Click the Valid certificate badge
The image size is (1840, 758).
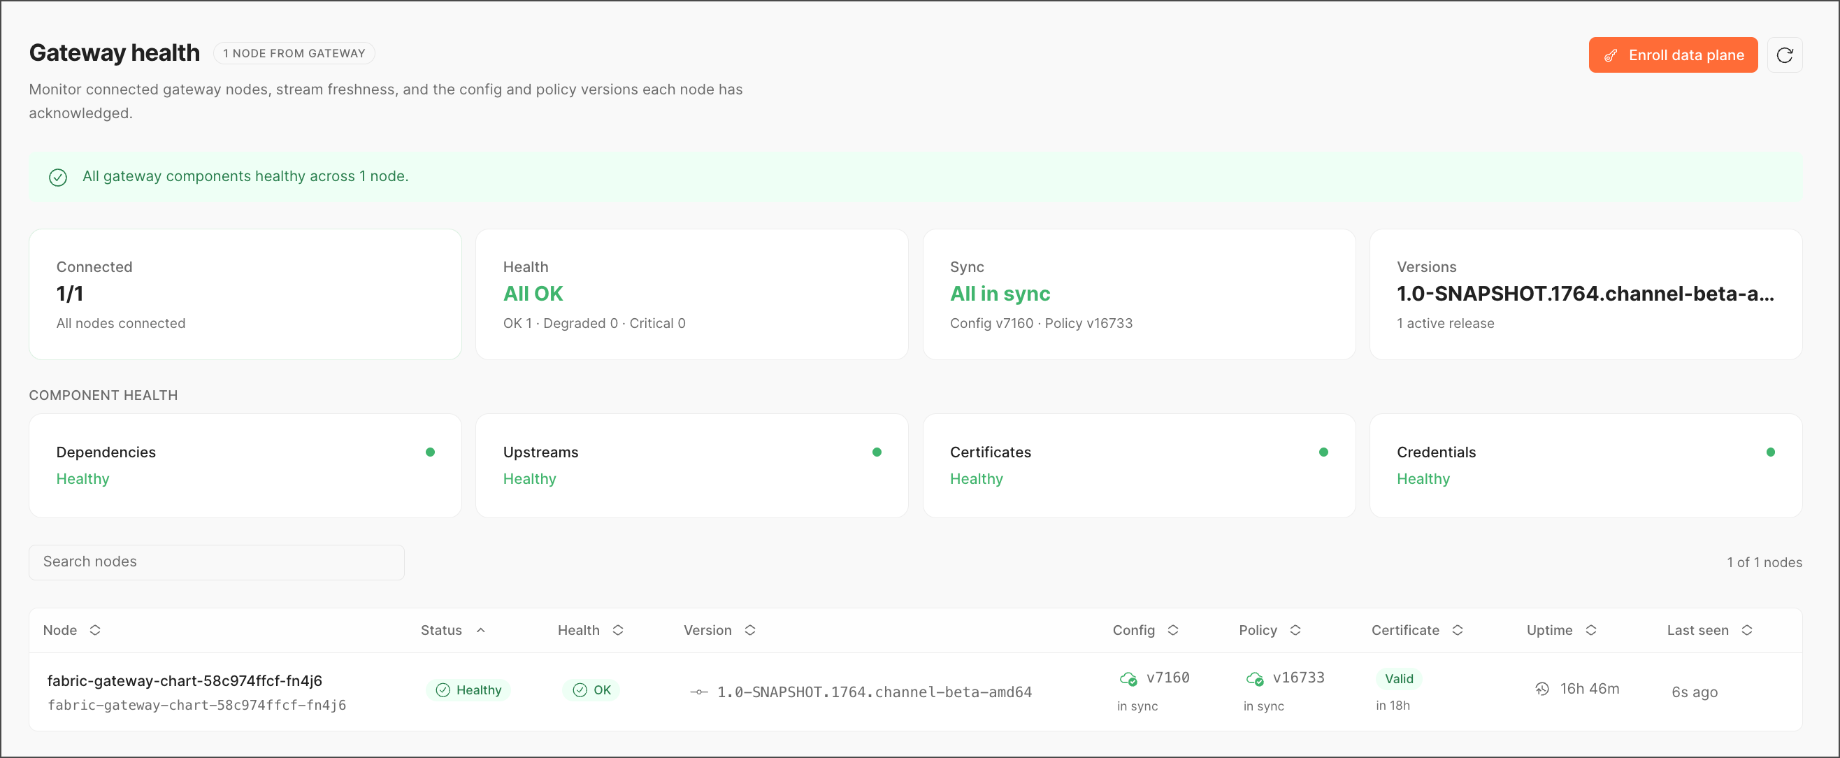point(1399,679)
